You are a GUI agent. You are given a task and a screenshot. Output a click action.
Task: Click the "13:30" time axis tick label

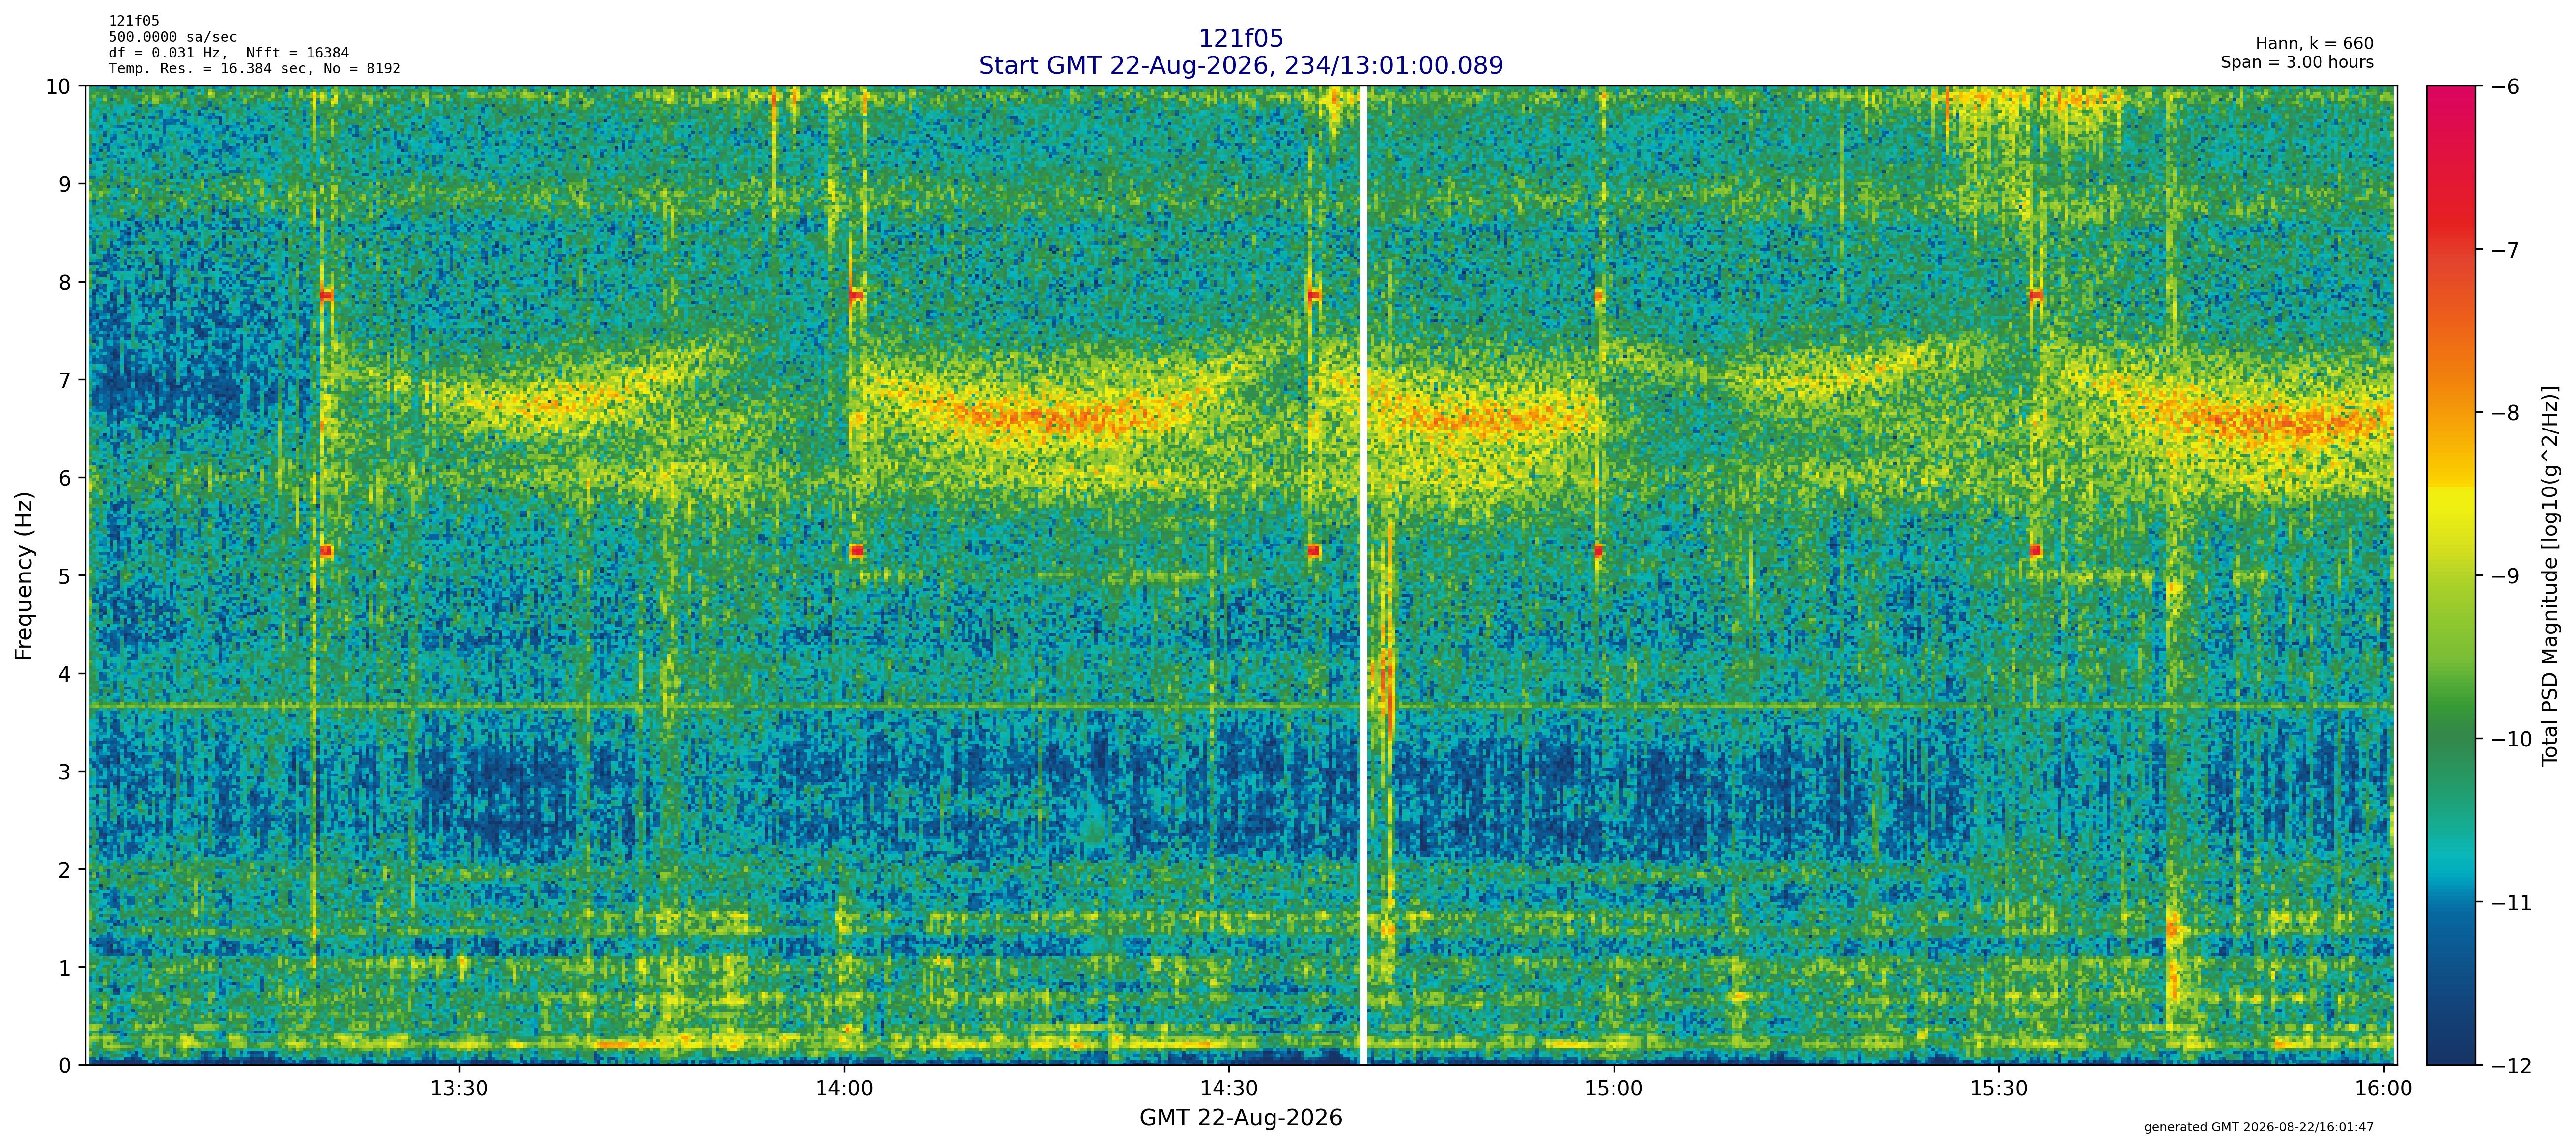459,1088
